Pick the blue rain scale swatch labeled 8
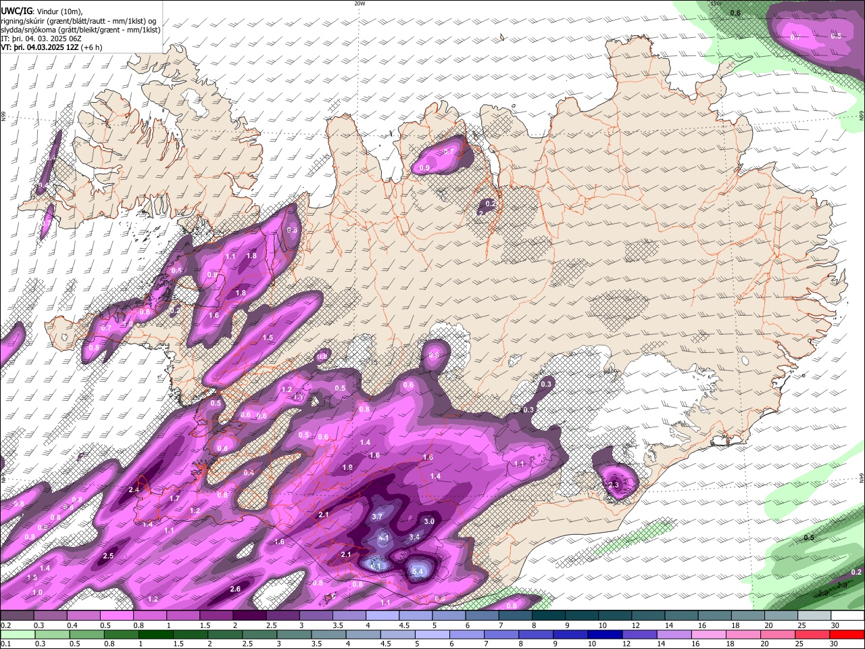This screenshot has width=865, height=649. point(537,635)
